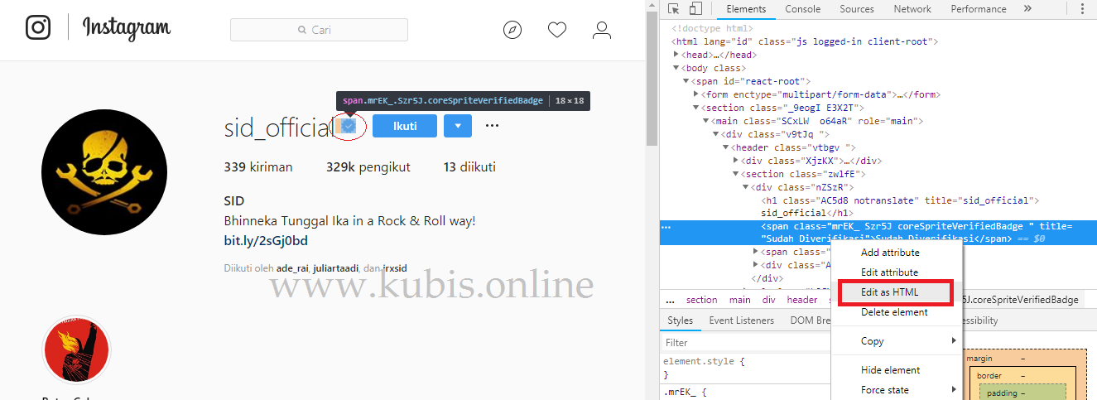Click the header breadcrumb in DevTools

coord(801,300)
